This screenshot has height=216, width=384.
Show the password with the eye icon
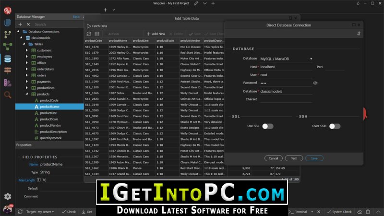315,83
